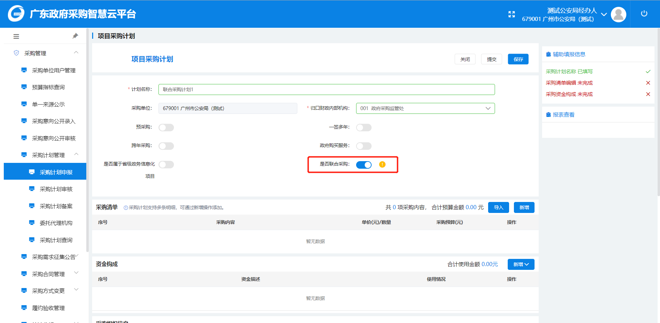Click the power logout icon

(x=644, y=14)
